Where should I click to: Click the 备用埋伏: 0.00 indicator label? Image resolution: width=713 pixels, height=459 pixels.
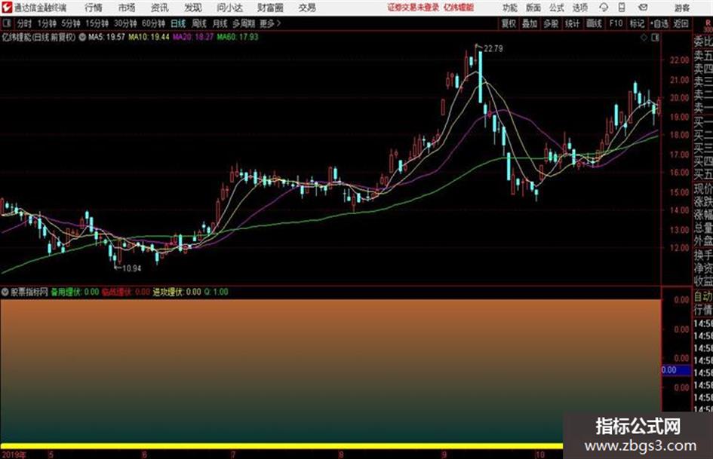coord(75,292)
